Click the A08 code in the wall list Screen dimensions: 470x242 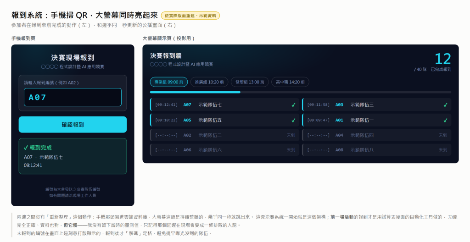click(x=339, y=150)
